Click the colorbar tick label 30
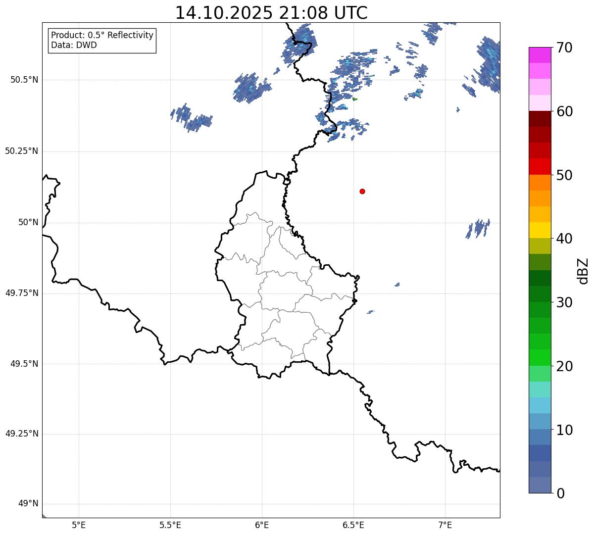The image size is (595, 535). tap(564, 302)
